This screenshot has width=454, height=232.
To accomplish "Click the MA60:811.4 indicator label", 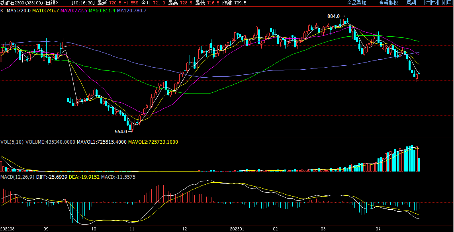I will coord(102,10).
